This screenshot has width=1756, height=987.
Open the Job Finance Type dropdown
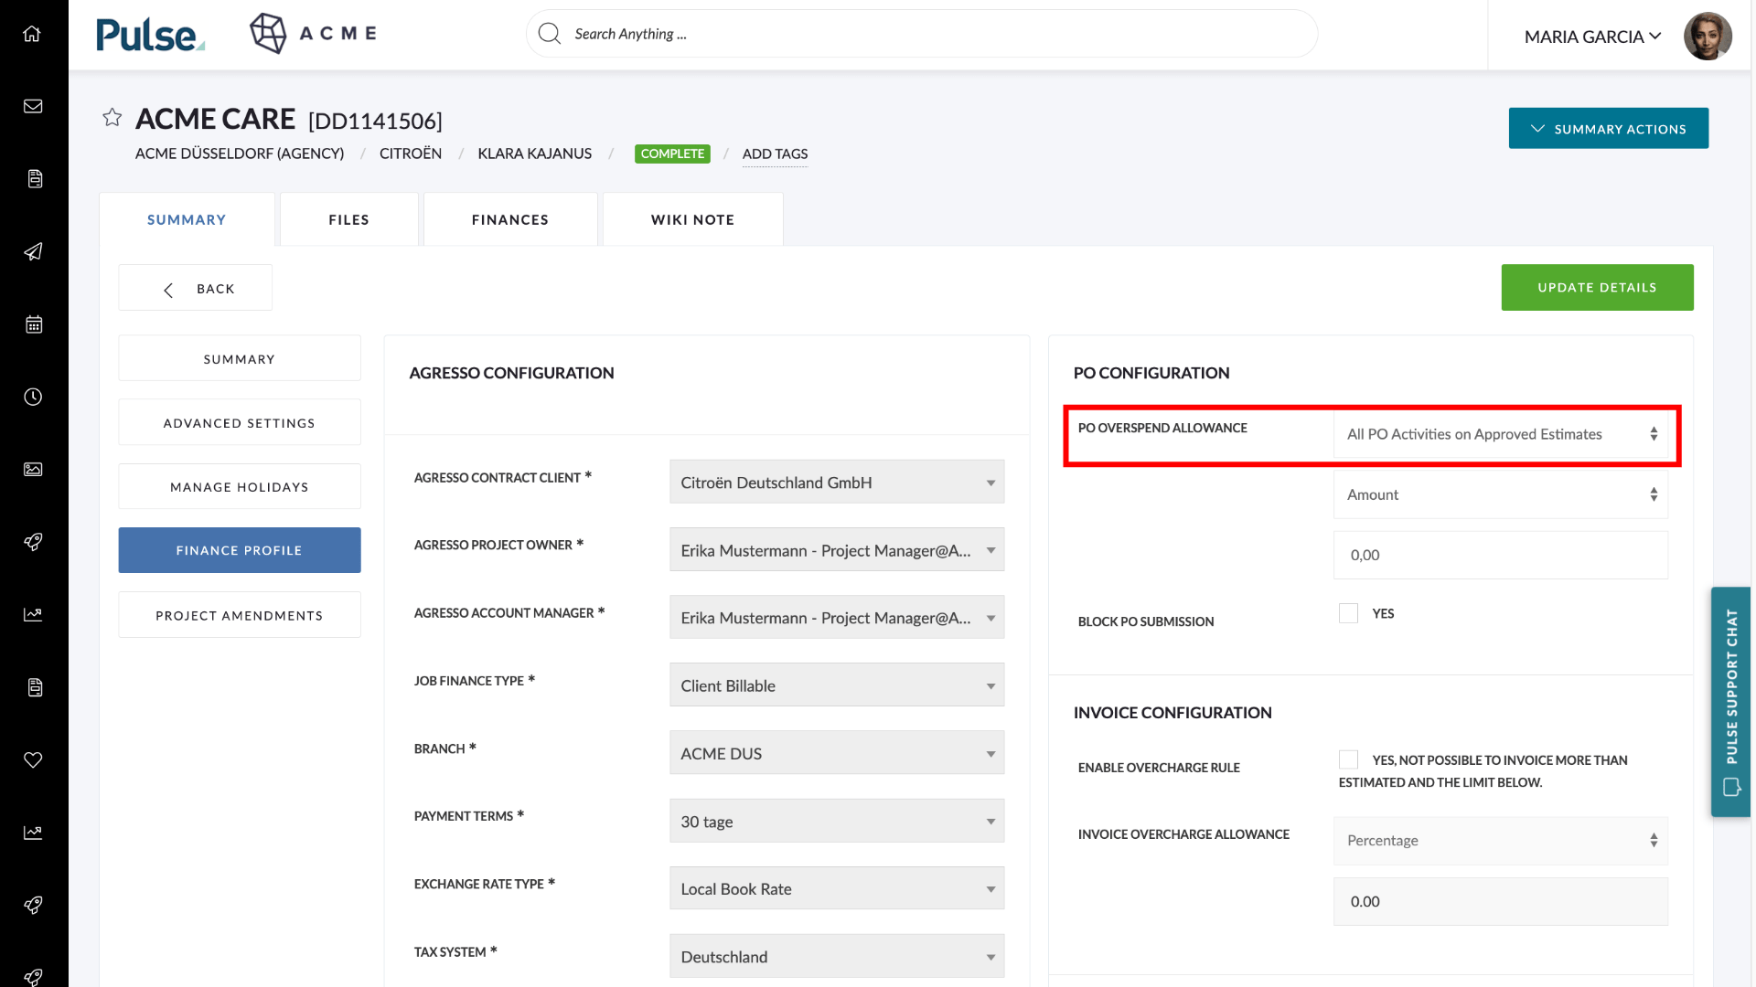(837, 685)
